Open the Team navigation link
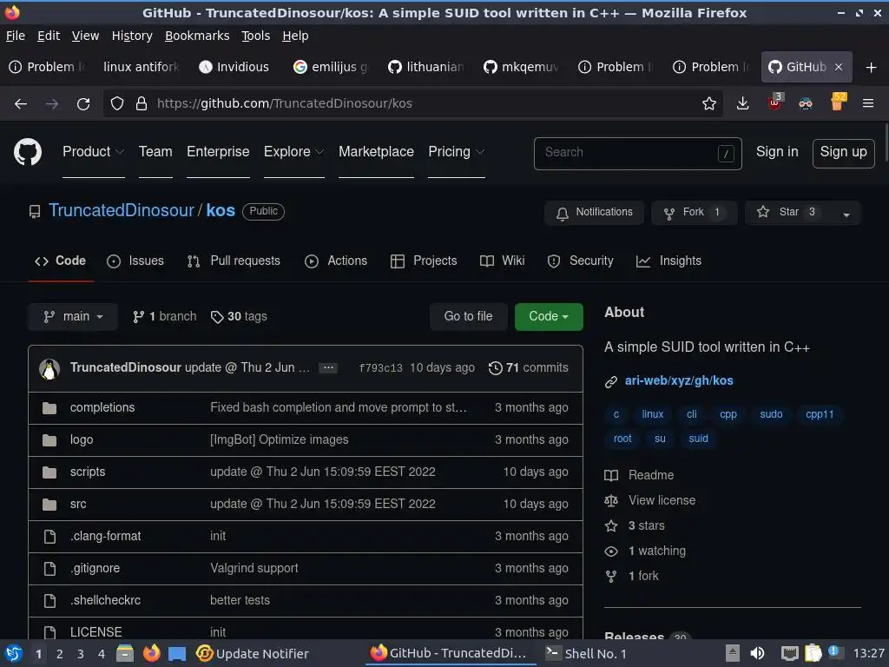The height and width of the screenshot is (667, 889). (155, 152)
